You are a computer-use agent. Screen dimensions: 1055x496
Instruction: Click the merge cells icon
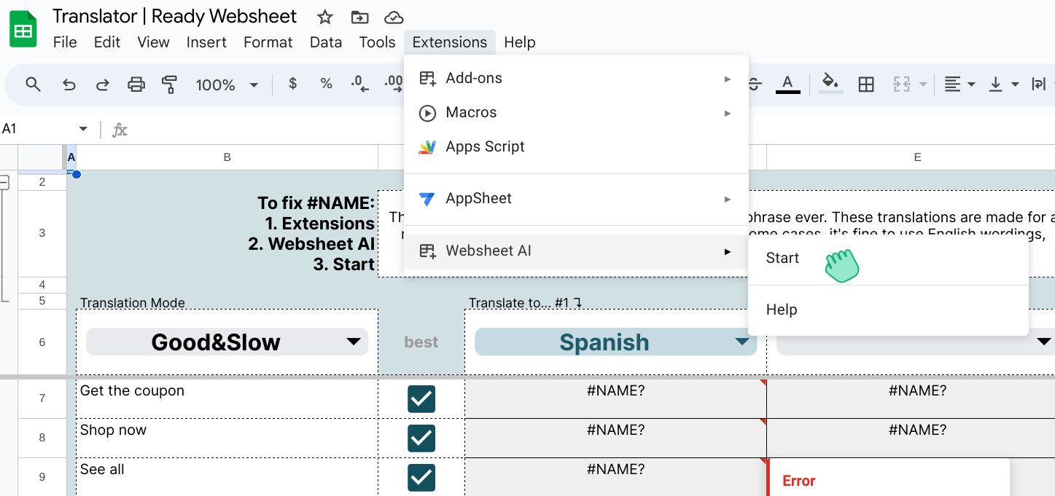click(902, 84)
